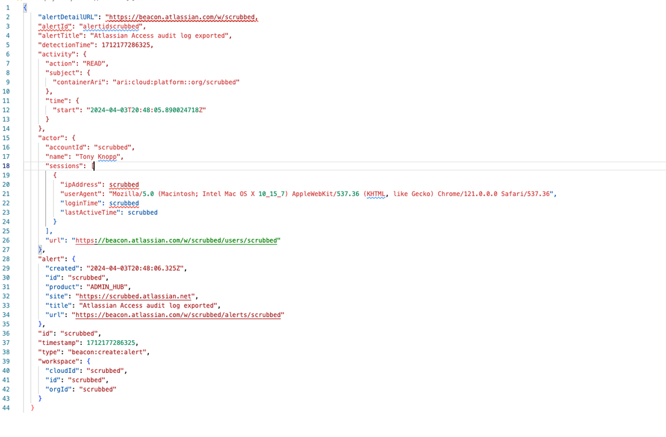The image size is (666, 437).
Task: Click line number 18 in the gutter
Action: [6, 166]
